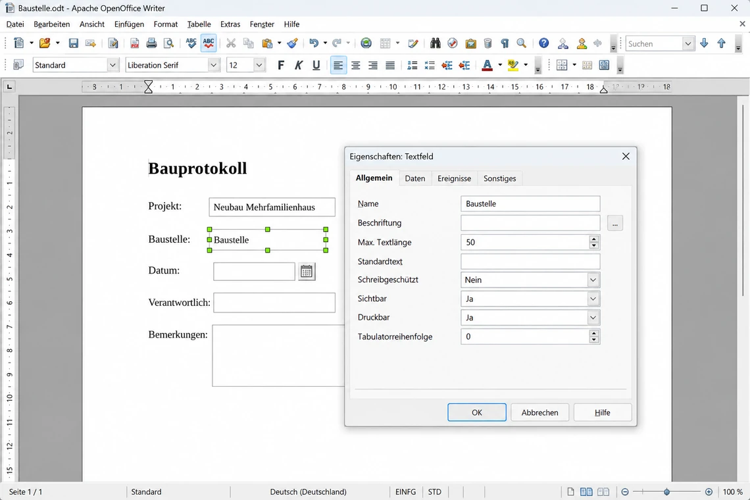
Task: Switch to the Daten tab
Action: (414, 178)
